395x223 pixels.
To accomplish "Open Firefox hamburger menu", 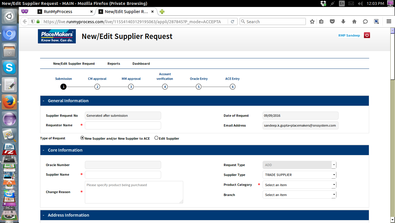I will [389, 22].
